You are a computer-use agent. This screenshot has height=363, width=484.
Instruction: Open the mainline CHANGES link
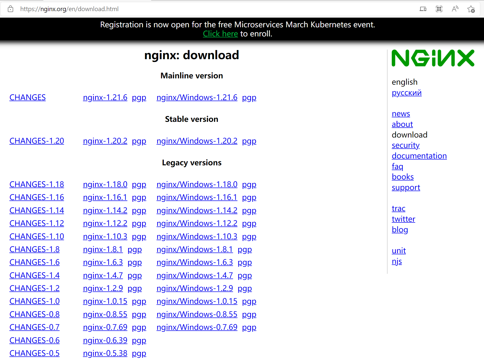28,97
